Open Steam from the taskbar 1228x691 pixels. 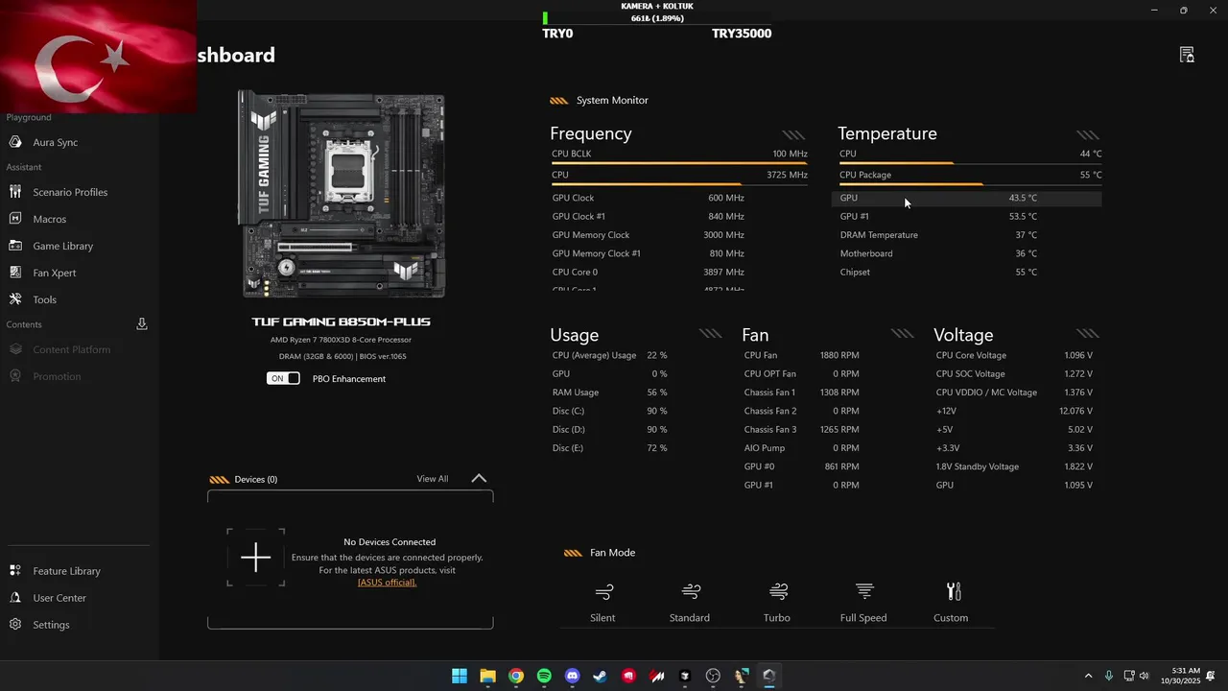601,676
